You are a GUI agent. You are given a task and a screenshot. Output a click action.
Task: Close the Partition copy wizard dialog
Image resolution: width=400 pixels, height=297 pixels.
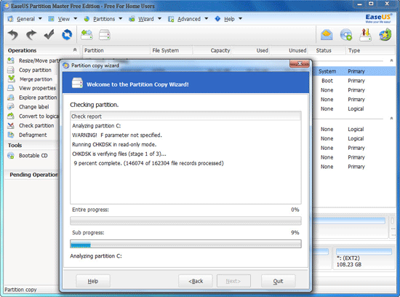tap(300, 63)
